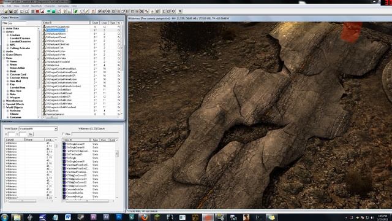392x221 pixels.
Task: Click the open folder toolbar icon
Action: [6, 11]
